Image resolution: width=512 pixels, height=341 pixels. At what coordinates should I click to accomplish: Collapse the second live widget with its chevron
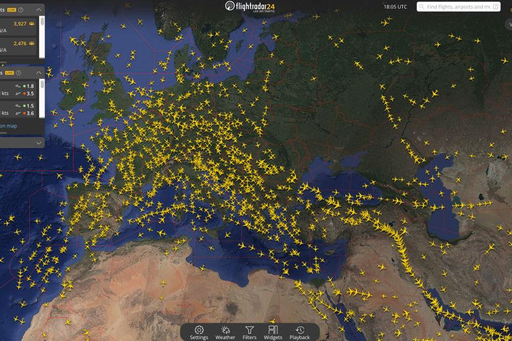coord(39,72)
